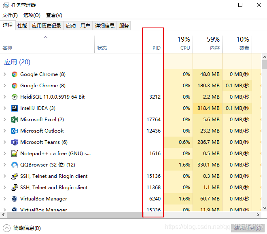Open the 选项(O) menu
Screen dimensions: 267x234
point(32,15)
